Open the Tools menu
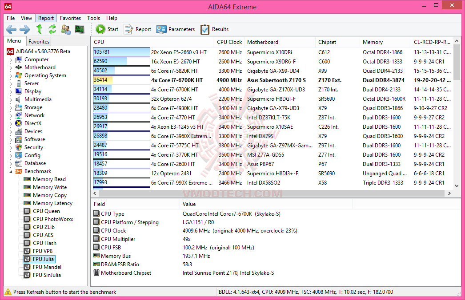This screenshot has width=465, height=300. tap(93, 18)
